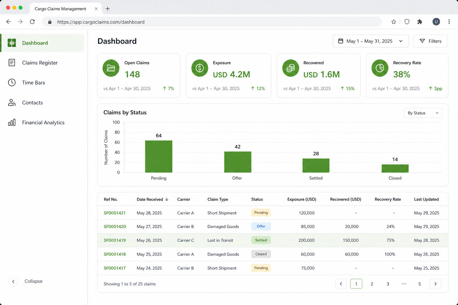Screen dimensions: 458x305
Task: Open the browser extensions puzzle icon
Action: 420,22
